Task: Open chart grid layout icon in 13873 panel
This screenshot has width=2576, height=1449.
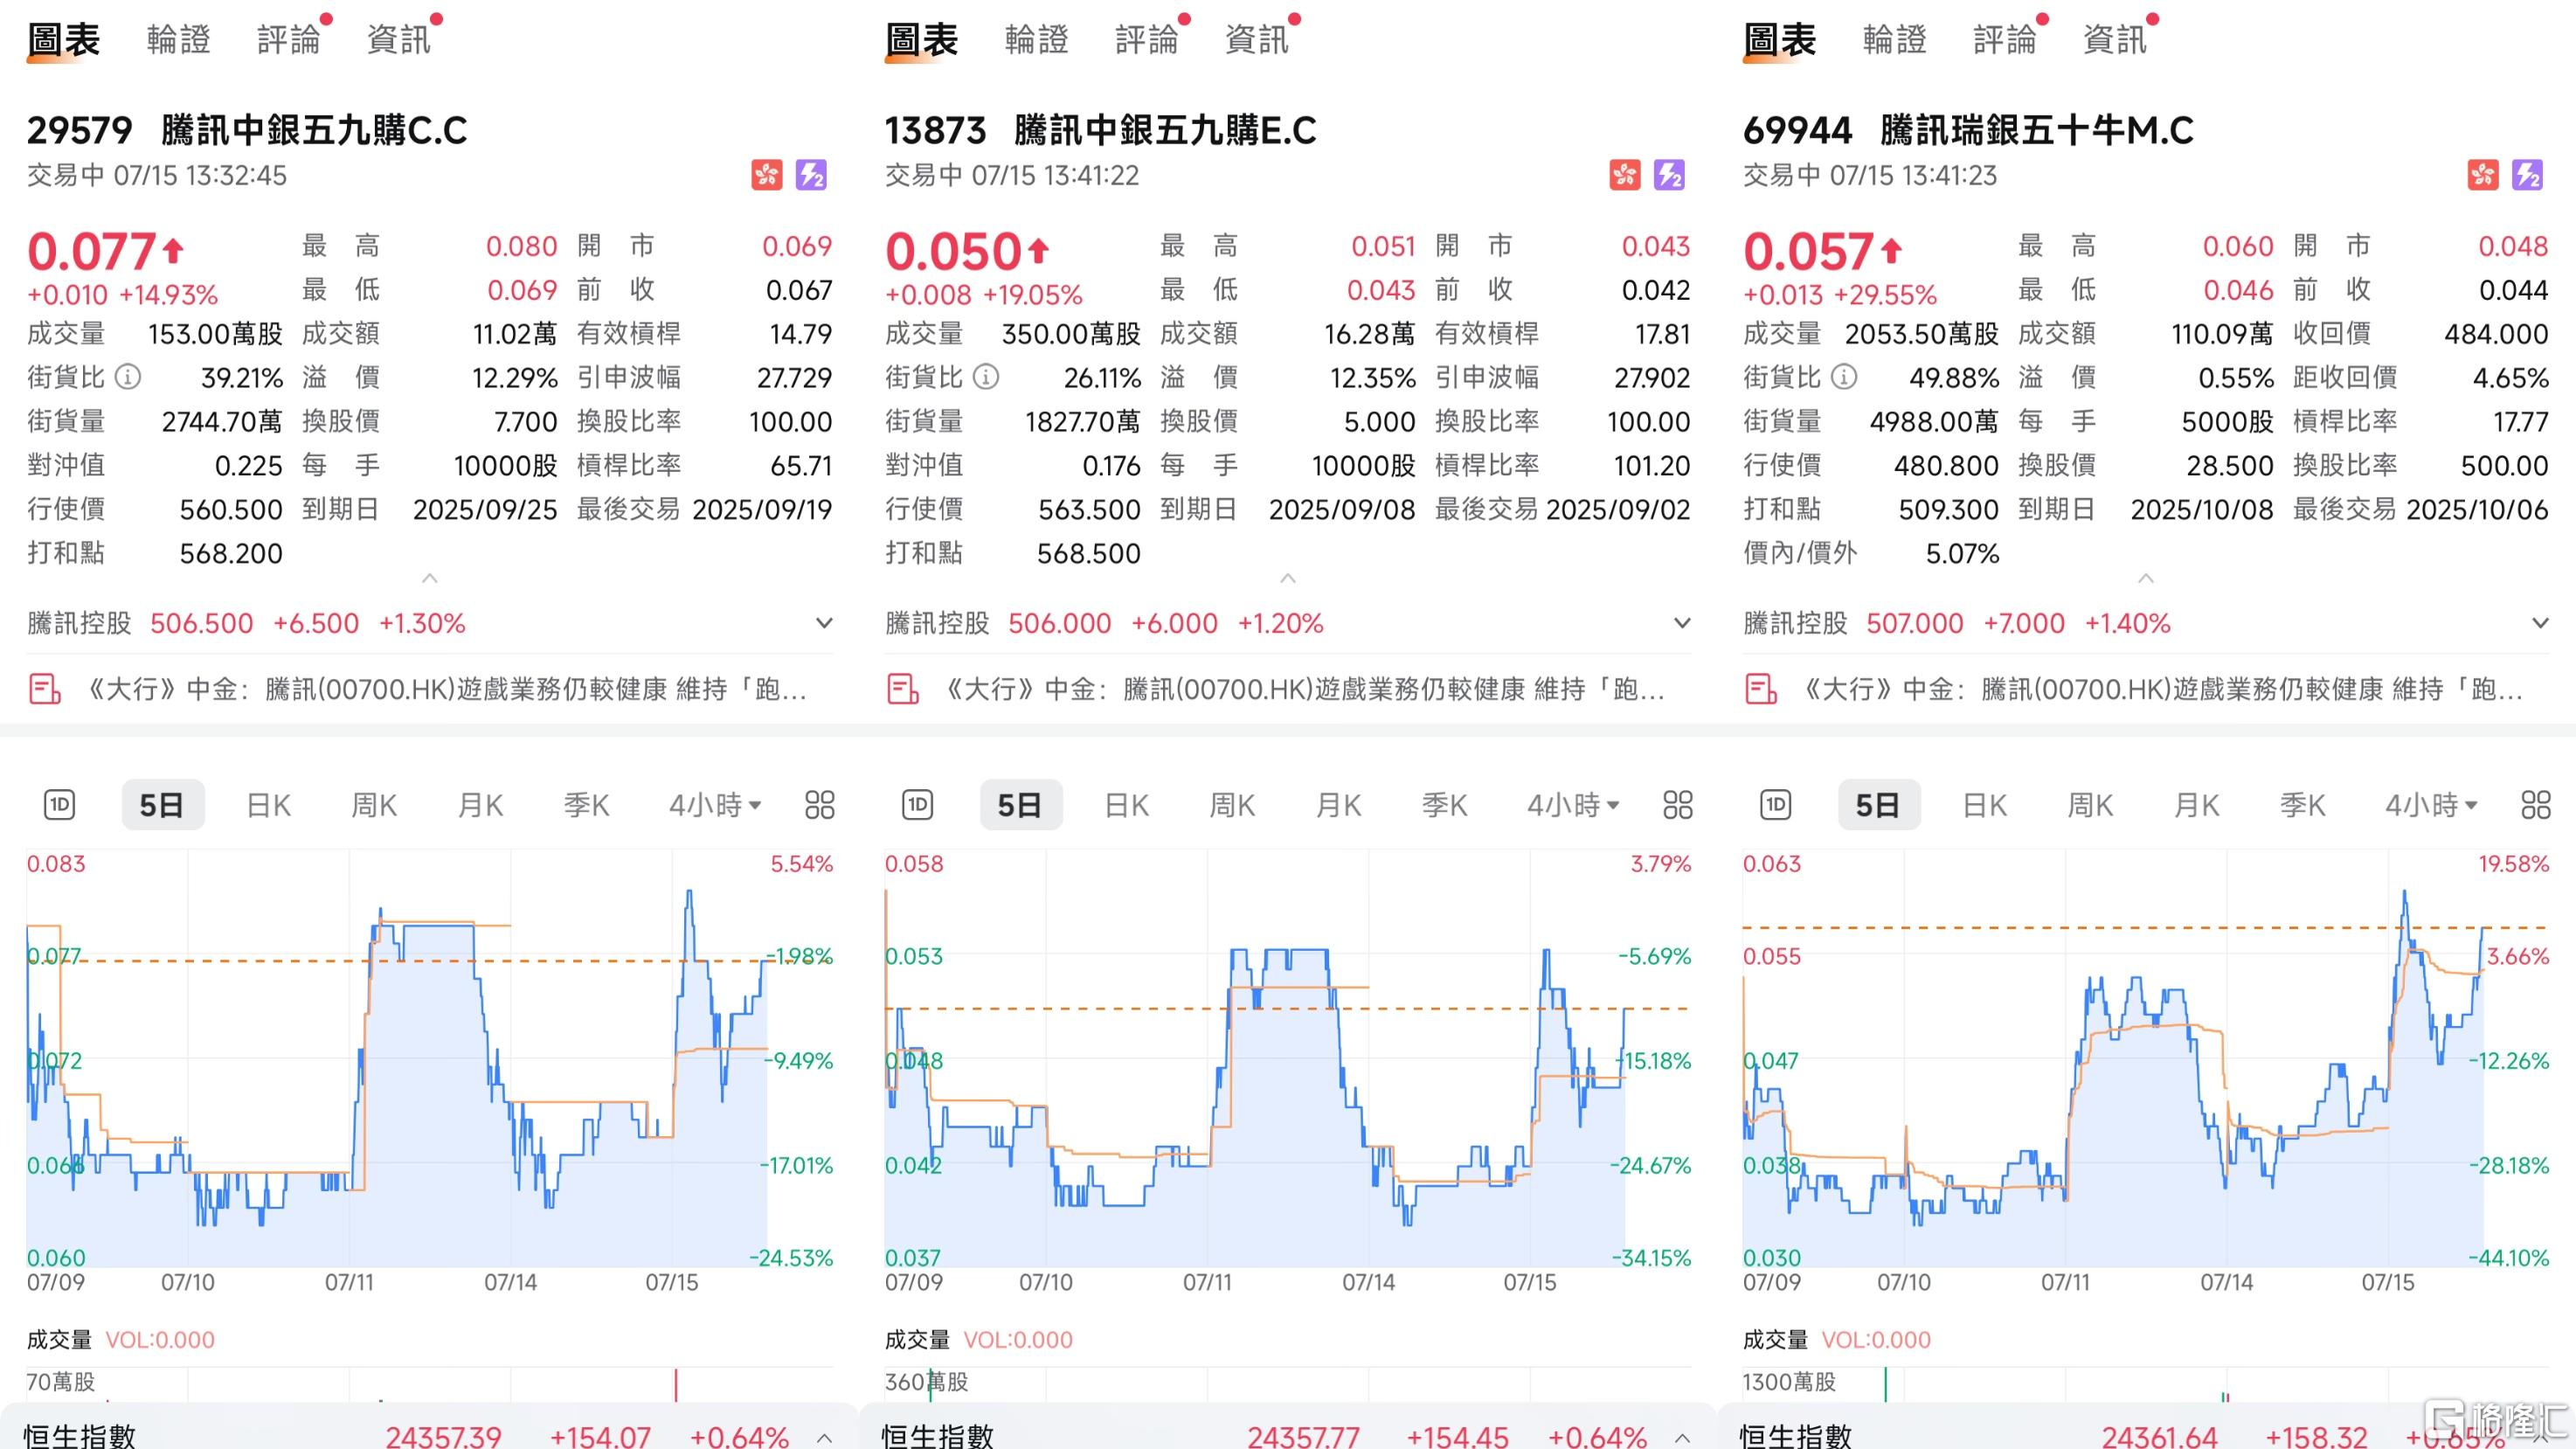Action: pos(1678,805)
